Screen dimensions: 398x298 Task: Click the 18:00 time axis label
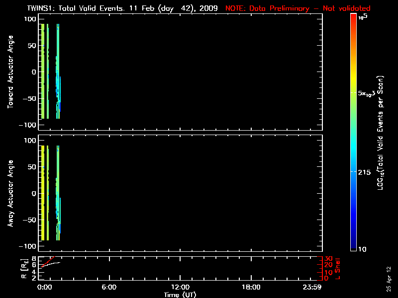point(251,288)
